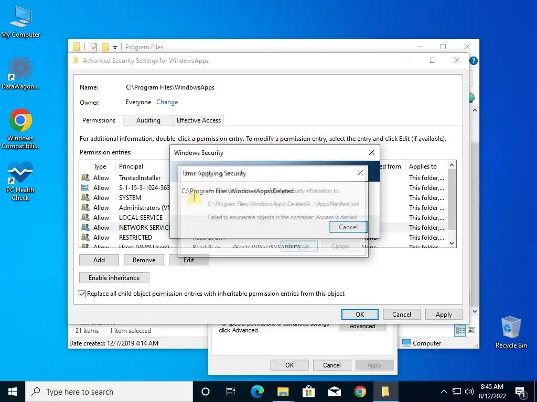This screenshot has height=402, width=537.
Task: Select the TrustedInstaller permission entry
Action: [x=263, y=178]
